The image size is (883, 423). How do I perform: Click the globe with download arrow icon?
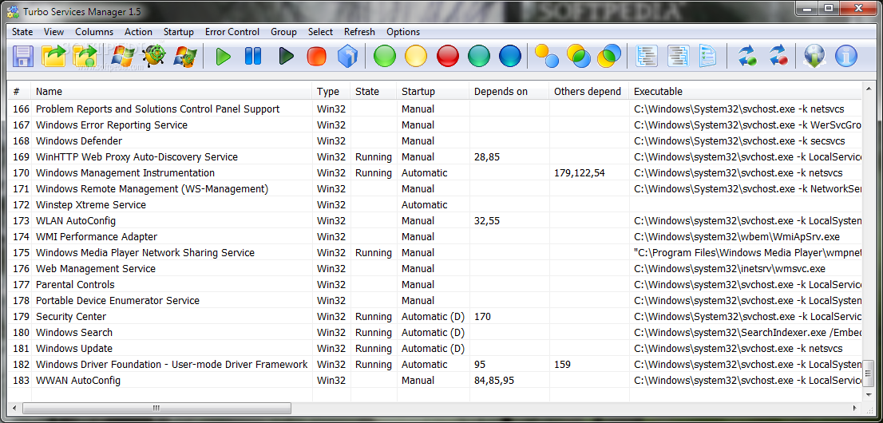coord(815,56)
